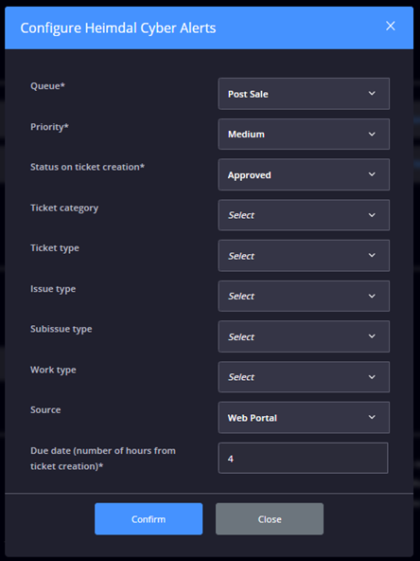Expand the Issue type dropdown
420x561 pixels.
click(304, 296)
